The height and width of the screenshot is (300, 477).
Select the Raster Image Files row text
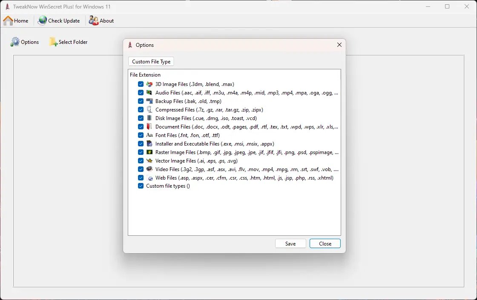click(x=247, y=152)
